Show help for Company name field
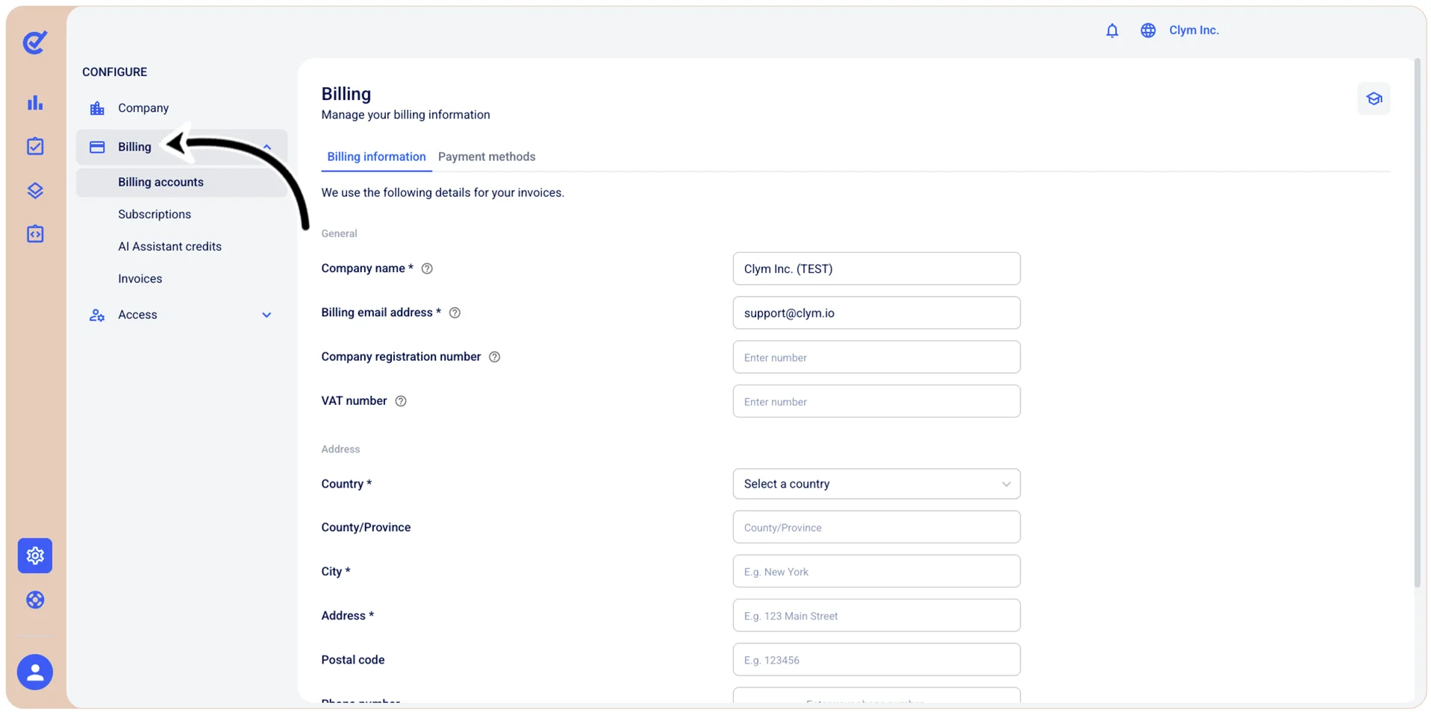Screen dimensions: 1431x712 pyautogui.click(x=427, y=268)
